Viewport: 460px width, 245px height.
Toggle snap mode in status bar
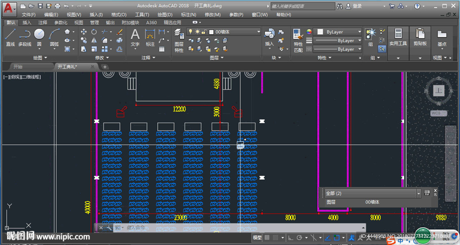pyautogui.click(x=275, y=237)
